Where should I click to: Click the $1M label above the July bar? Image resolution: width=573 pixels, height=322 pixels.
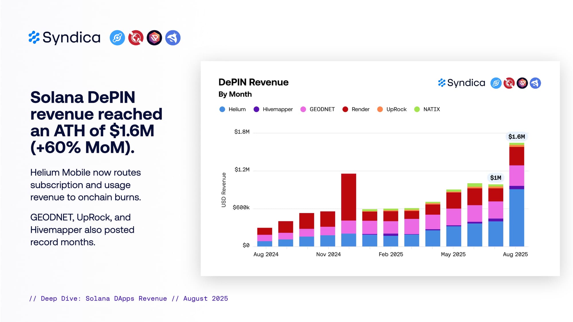pos(496,178)
